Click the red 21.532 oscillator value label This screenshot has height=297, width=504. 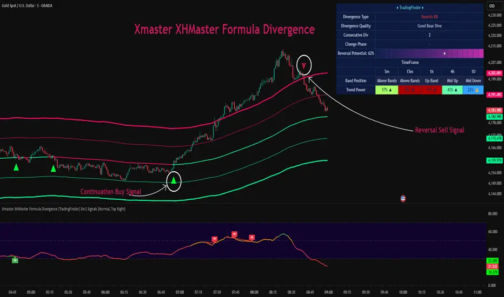pos(493,266)
